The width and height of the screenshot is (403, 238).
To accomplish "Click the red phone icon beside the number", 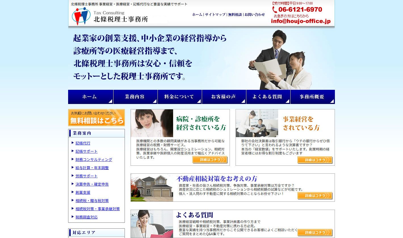I will [x=274, y=10].
